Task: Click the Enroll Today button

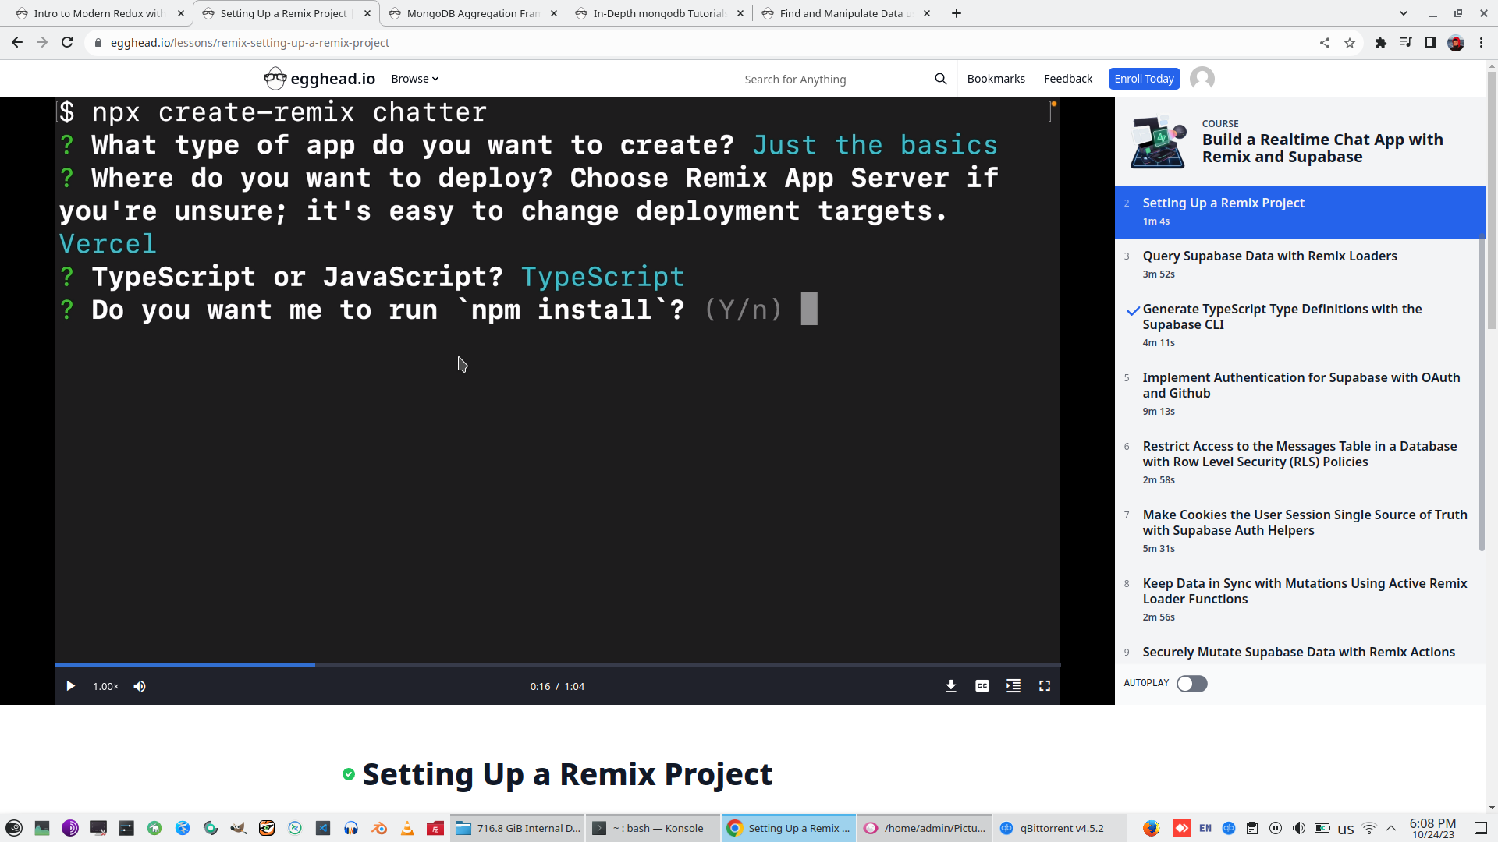Action: coord(1143,79)
